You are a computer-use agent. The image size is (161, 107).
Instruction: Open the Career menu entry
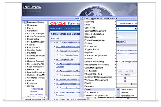click(98, 89)
